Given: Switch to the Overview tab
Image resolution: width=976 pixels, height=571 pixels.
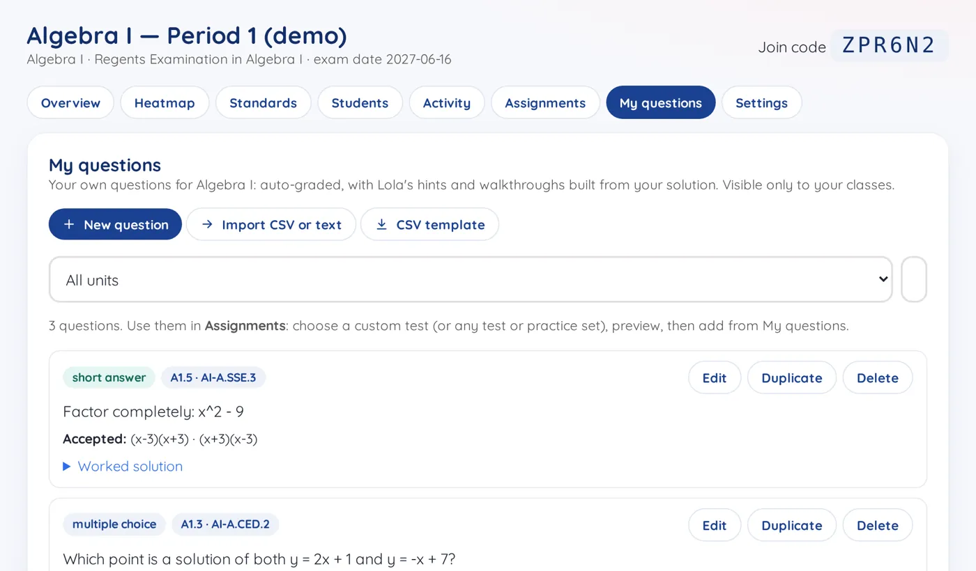Looking at the screenshot, I should pyautogui.click(x=70, y=102).
